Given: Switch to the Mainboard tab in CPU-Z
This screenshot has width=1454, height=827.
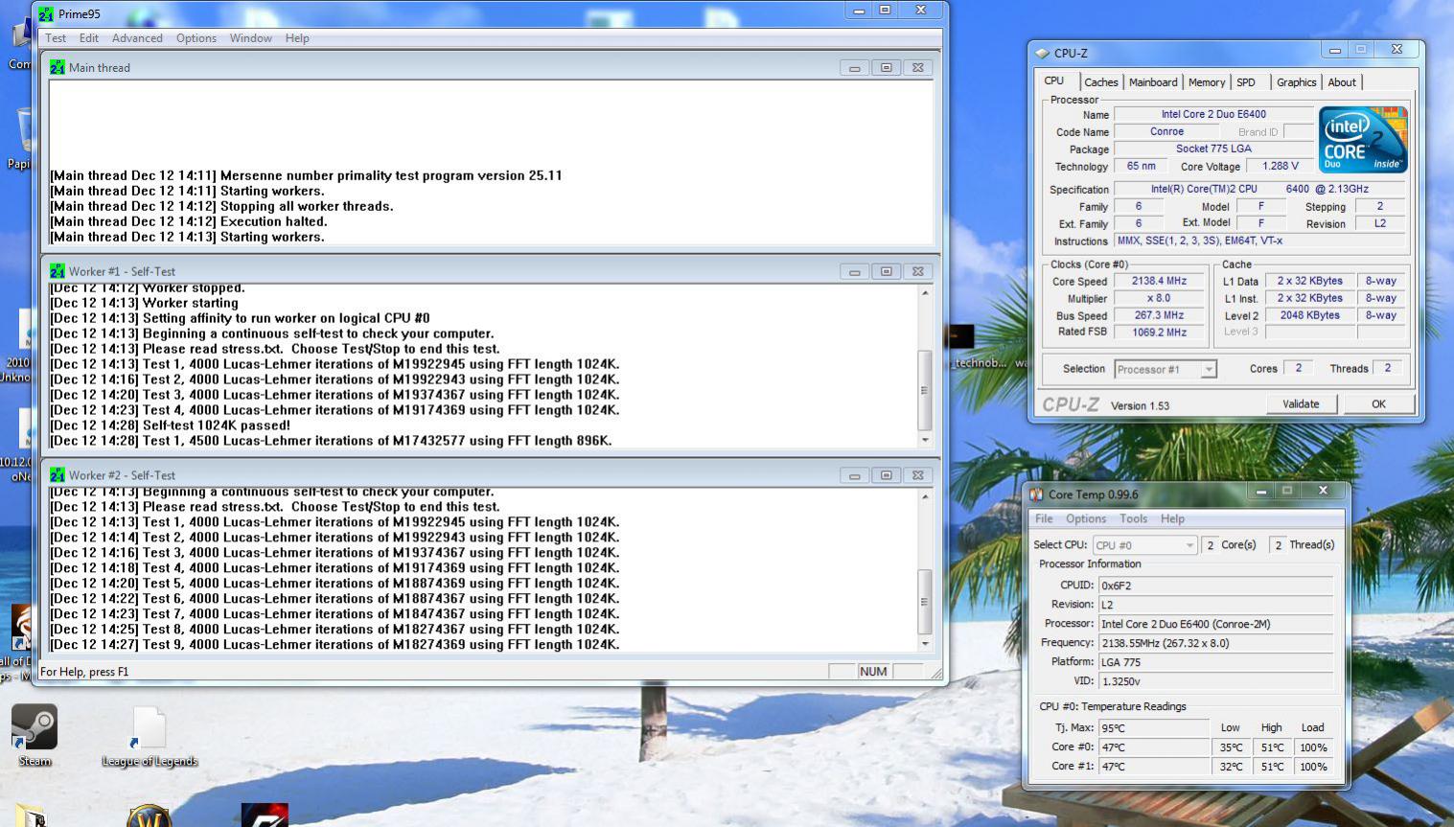Looking at the screenshot, I should click(1153, 82).
